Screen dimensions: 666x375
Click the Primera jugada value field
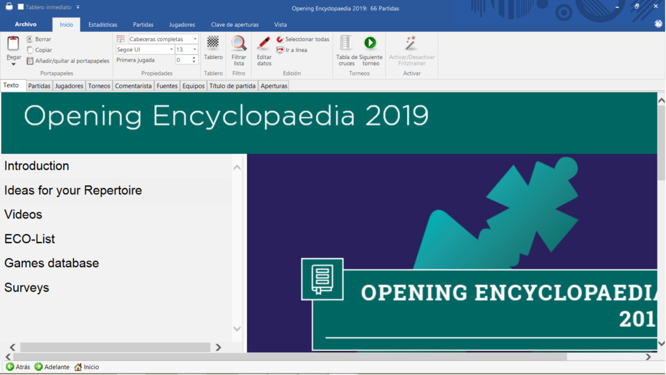(x=183, y=60)
